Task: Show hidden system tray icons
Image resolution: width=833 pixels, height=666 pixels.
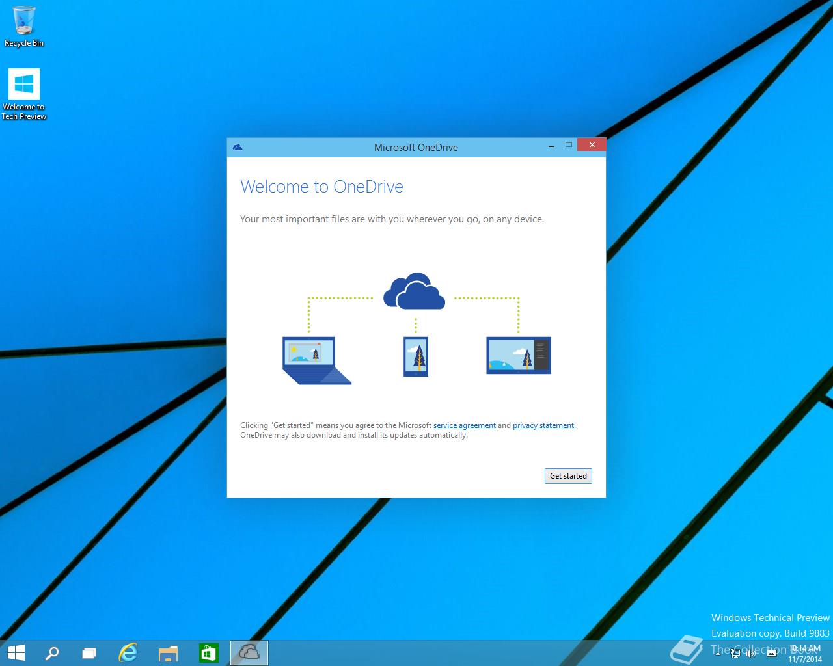Action: coord(718,652)
